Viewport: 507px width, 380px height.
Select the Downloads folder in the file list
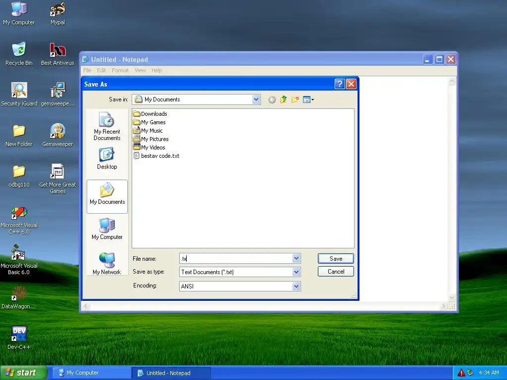point(150,114)
